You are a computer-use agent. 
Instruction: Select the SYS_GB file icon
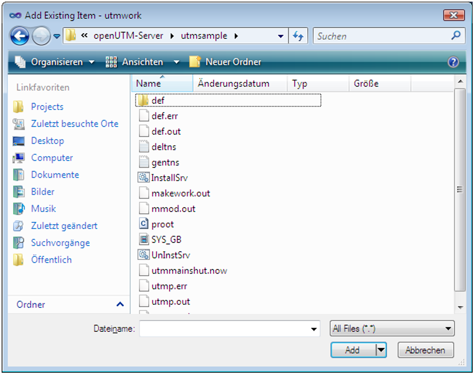(143, 240)
